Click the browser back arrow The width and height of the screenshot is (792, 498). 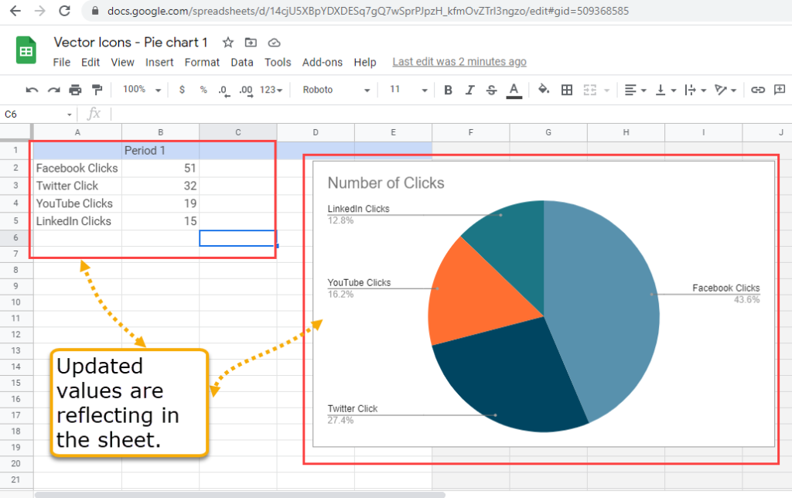[x=15, y=11]
